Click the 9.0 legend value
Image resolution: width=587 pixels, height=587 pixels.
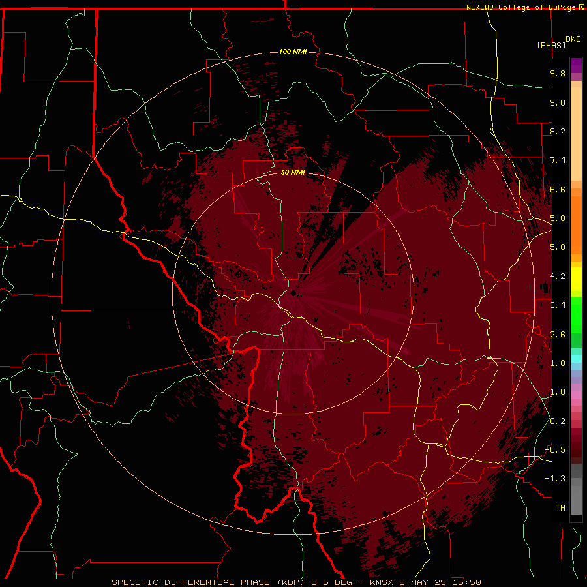point(558,102)
